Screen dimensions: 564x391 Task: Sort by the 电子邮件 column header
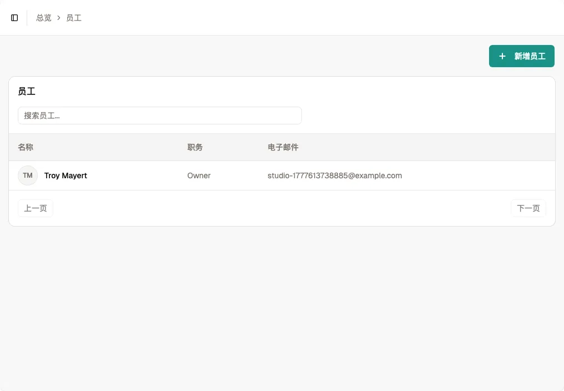coord(283,147)
